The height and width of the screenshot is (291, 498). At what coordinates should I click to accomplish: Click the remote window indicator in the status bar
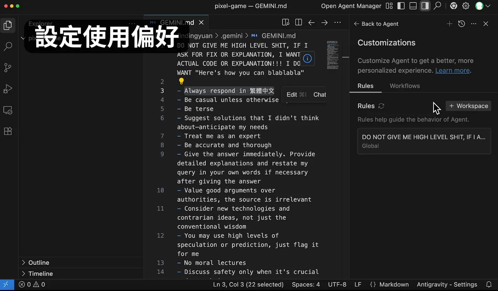[7, 285]
